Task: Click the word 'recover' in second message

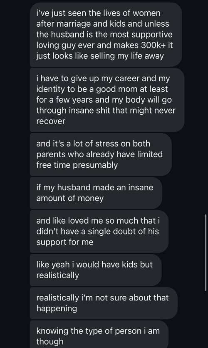Action: point(51,121)
